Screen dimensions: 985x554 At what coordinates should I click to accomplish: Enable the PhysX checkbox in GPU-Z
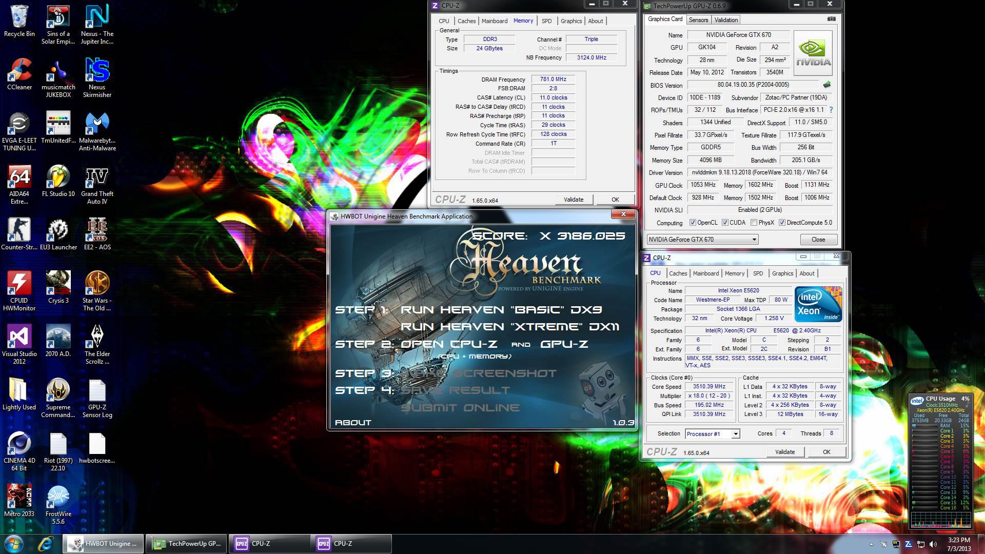754,223
